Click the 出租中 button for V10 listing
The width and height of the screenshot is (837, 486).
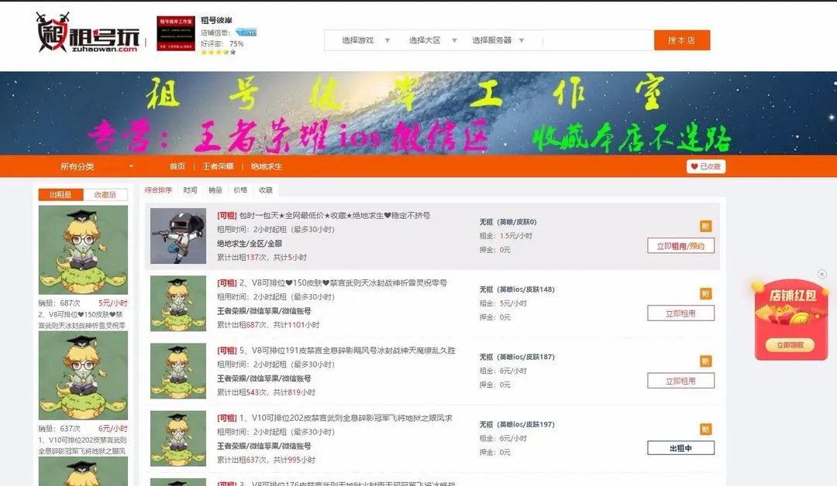pos(680,448)
